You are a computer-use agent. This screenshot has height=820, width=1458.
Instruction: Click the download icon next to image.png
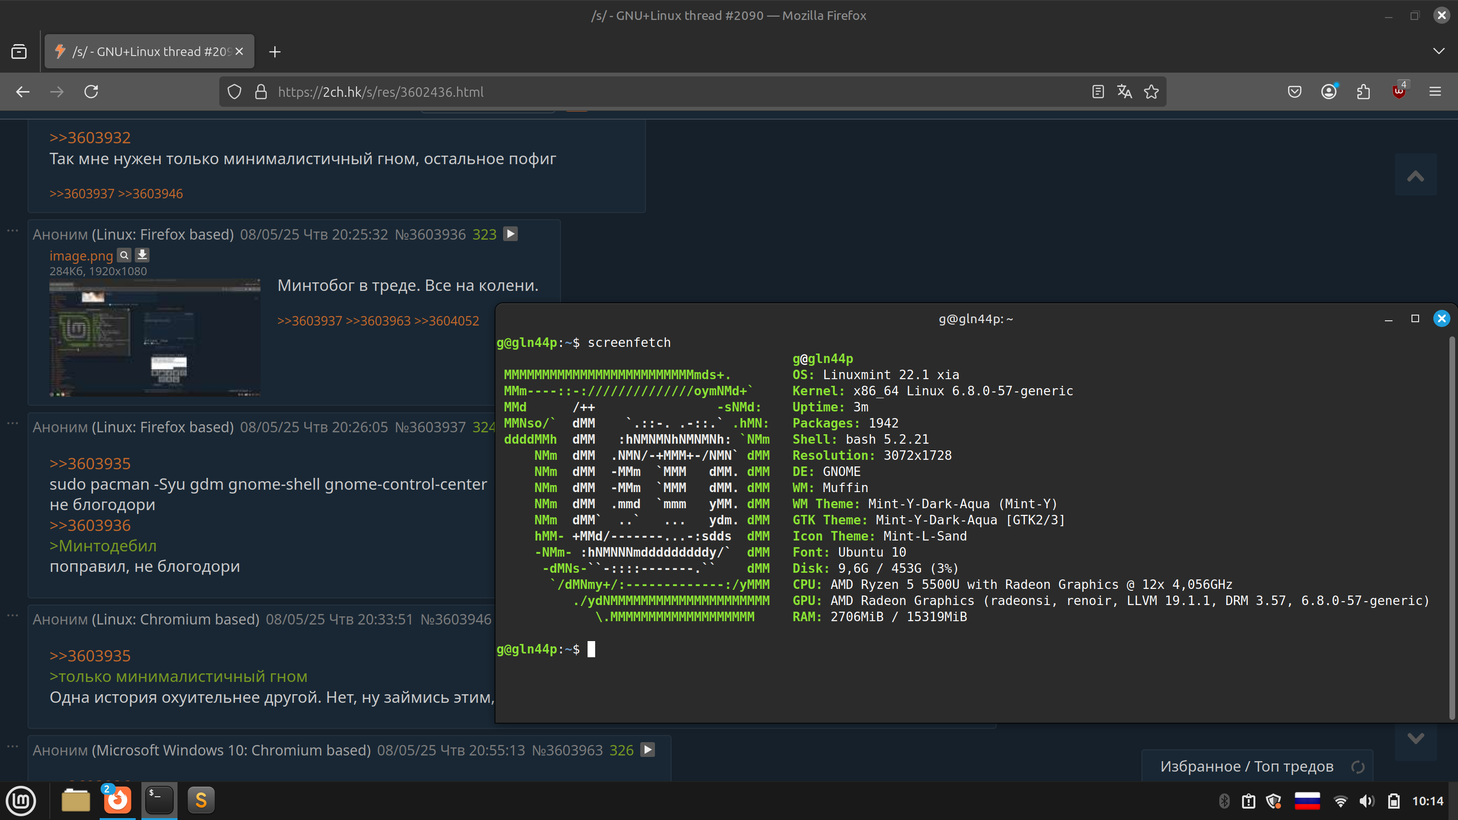142,255
